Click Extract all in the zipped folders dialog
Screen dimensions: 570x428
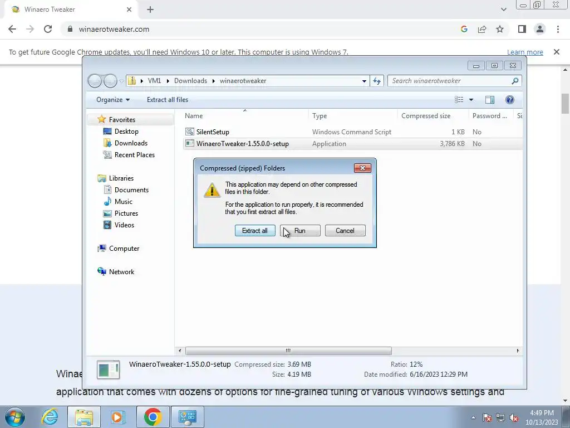coord(255,231)
